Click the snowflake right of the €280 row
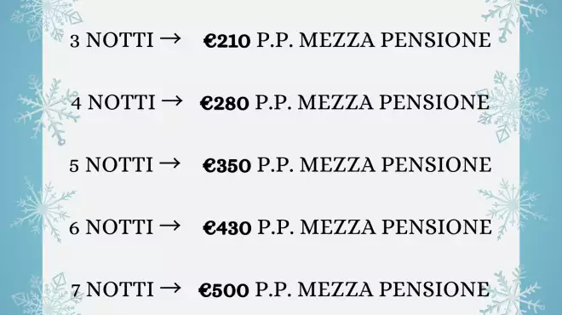562x315 pixels. pos(514,106)
